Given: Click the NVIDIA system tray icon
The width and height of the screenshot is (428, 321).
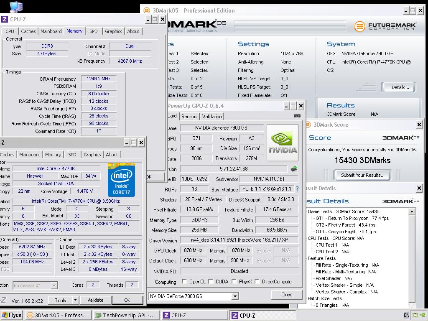Looking at the screenshot, I should (x=422, y=315).
